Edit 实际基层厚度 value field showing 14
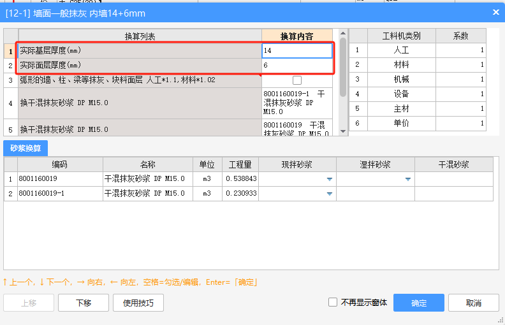Viewport: 505px width, 325px height. 297,50
